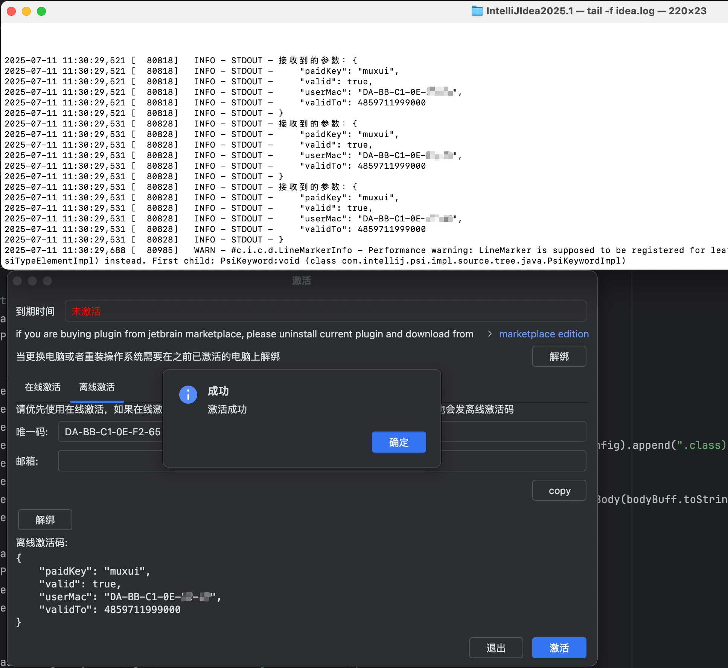Click the 唯一码 field showing DA-BB-C1-0E-F2-65
Viewport: 728px width, 668px height.
112,432
